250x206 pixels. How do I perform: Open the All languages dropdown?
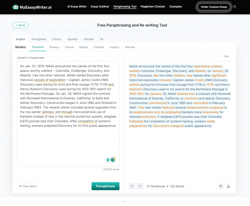pos(104,39)
